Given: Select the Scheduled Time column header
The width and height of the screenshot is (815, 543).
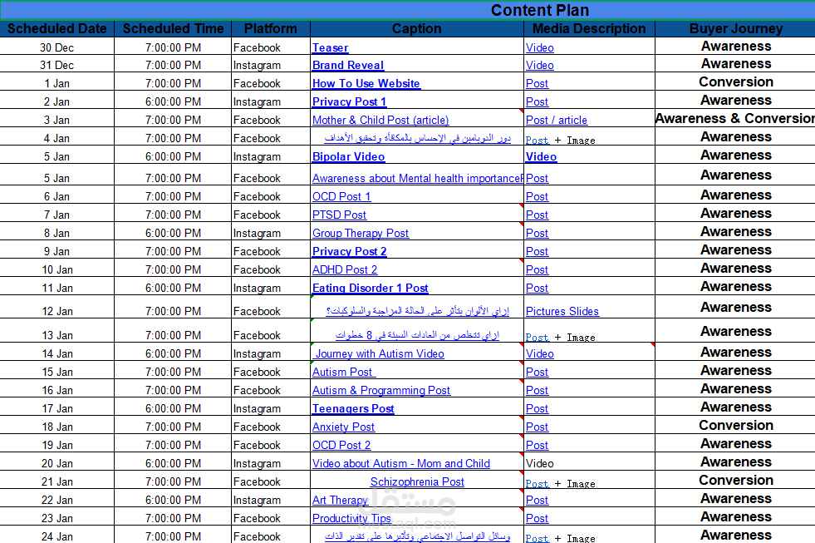Looking at the screenshot, I should click(173, 28).
